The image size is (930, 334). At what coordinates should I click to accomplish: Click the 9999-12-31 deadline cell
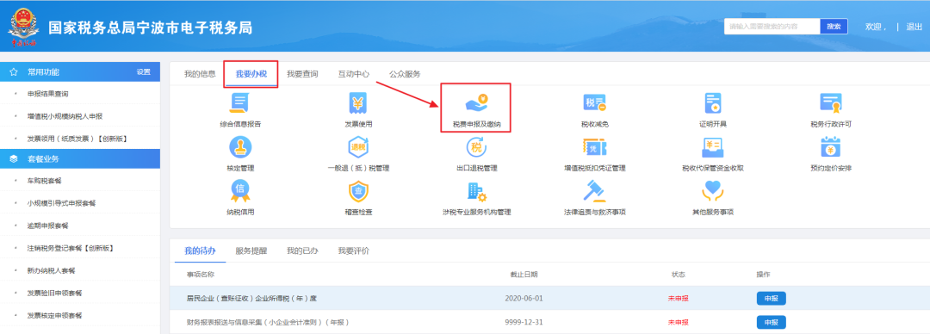click(x=524, y=322)
